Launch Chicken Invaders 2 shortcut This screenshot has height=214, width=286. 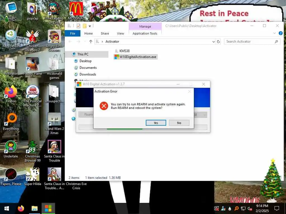pyautogui.click(x=32, y=41)
